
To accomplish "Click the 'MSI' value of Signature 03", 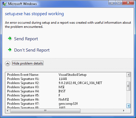I will (x=61, y=87).
